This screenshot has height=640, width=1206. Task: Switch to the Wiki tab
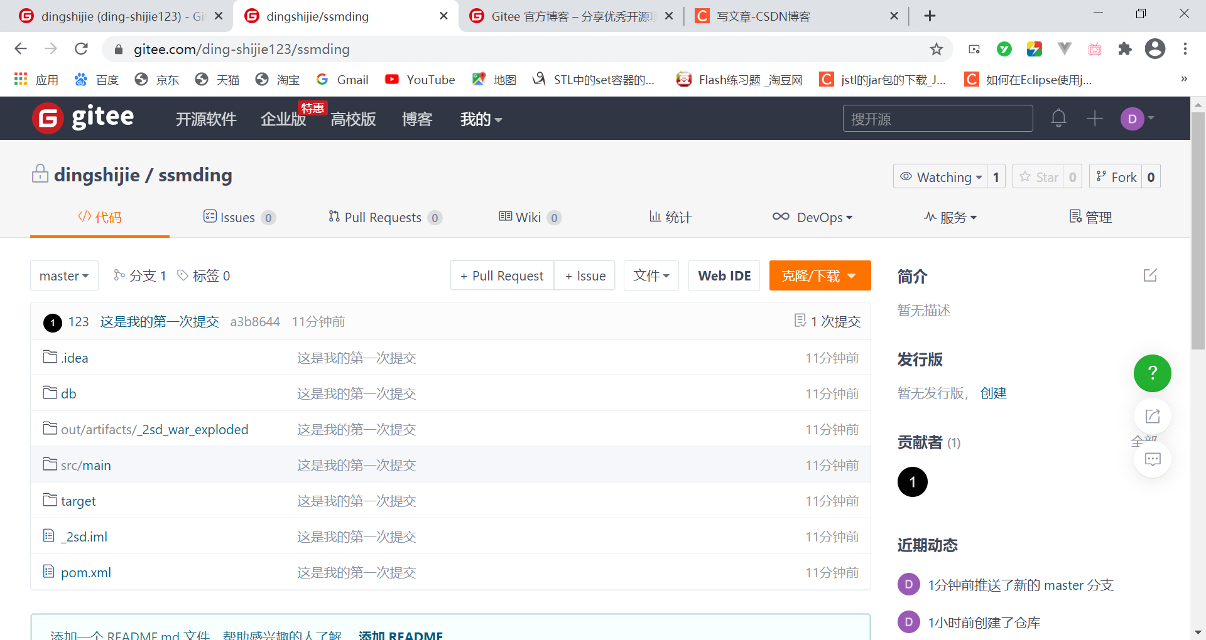pos(530,217)
